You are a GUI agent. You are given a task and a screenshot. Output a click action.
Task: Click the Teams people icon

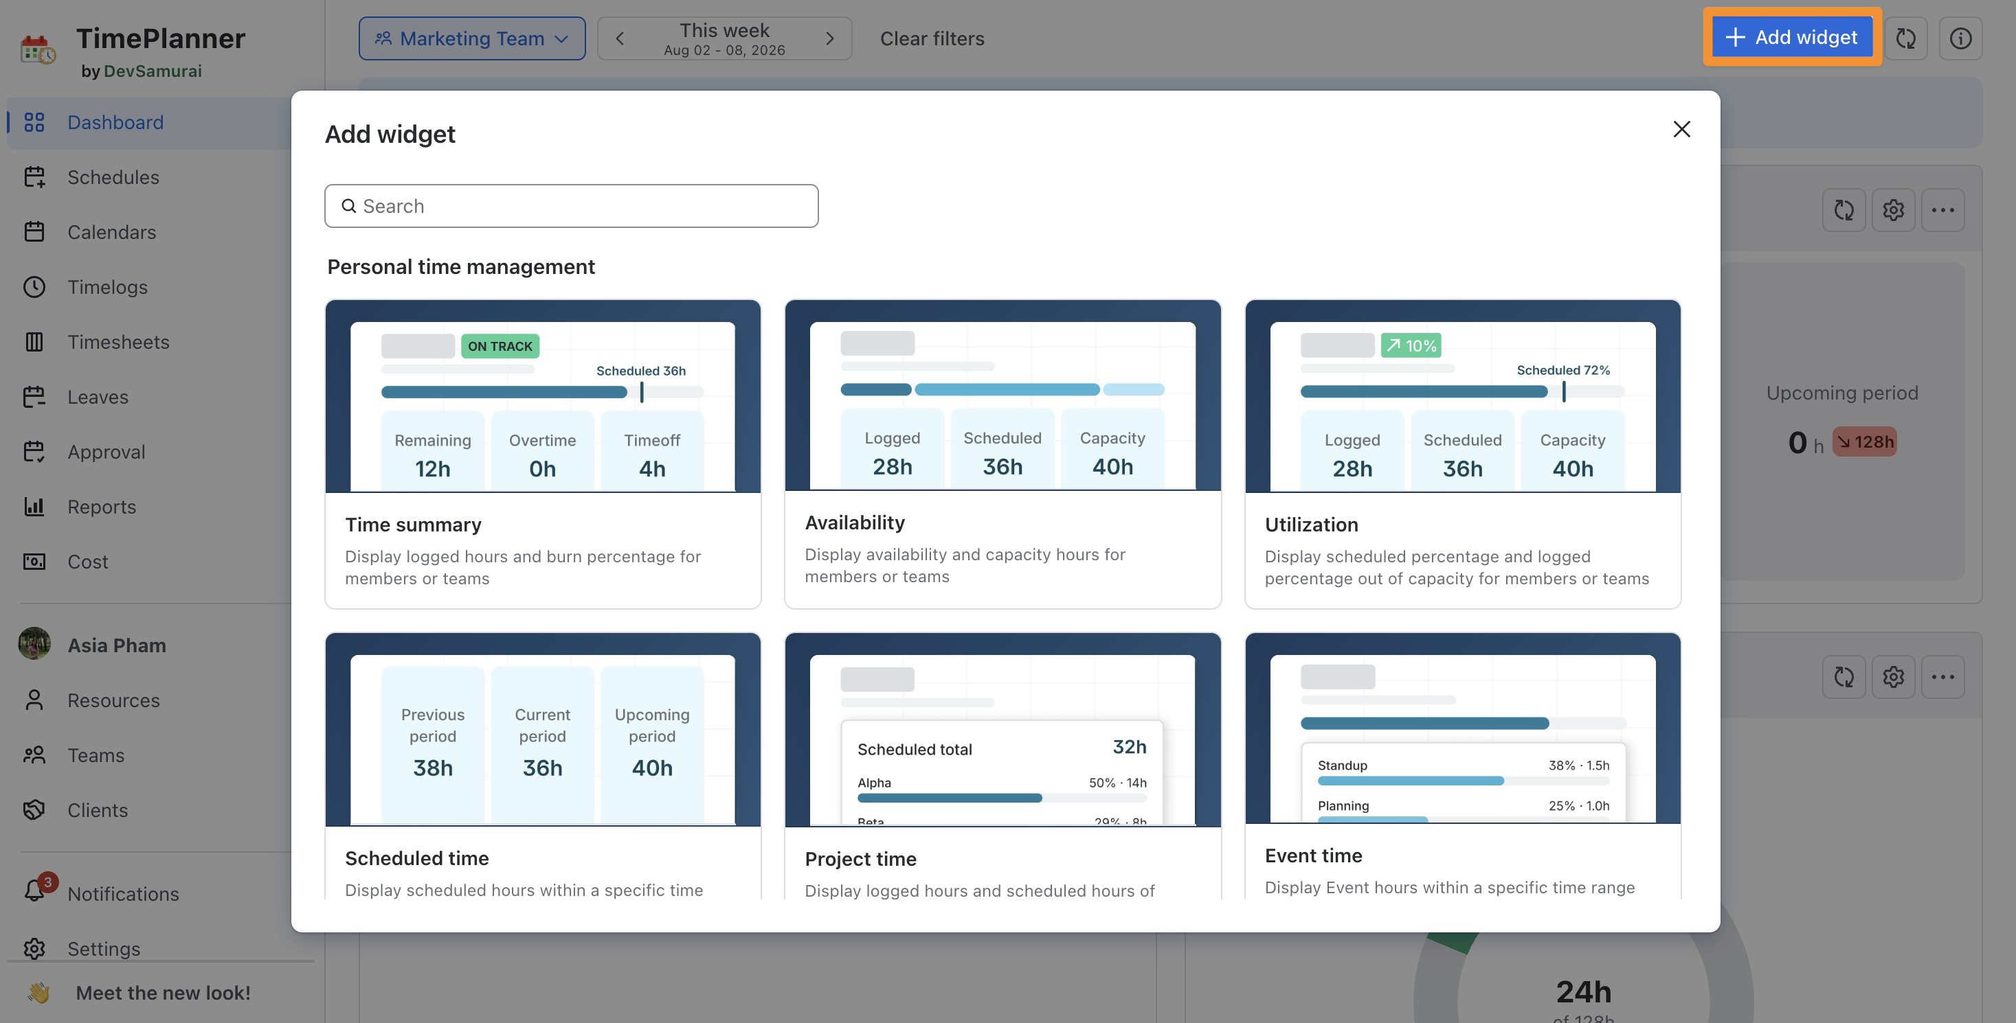coord(34,755)
